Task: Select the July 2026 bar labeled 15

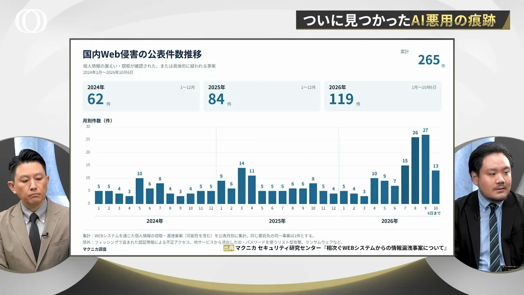Action: point(405,184)
